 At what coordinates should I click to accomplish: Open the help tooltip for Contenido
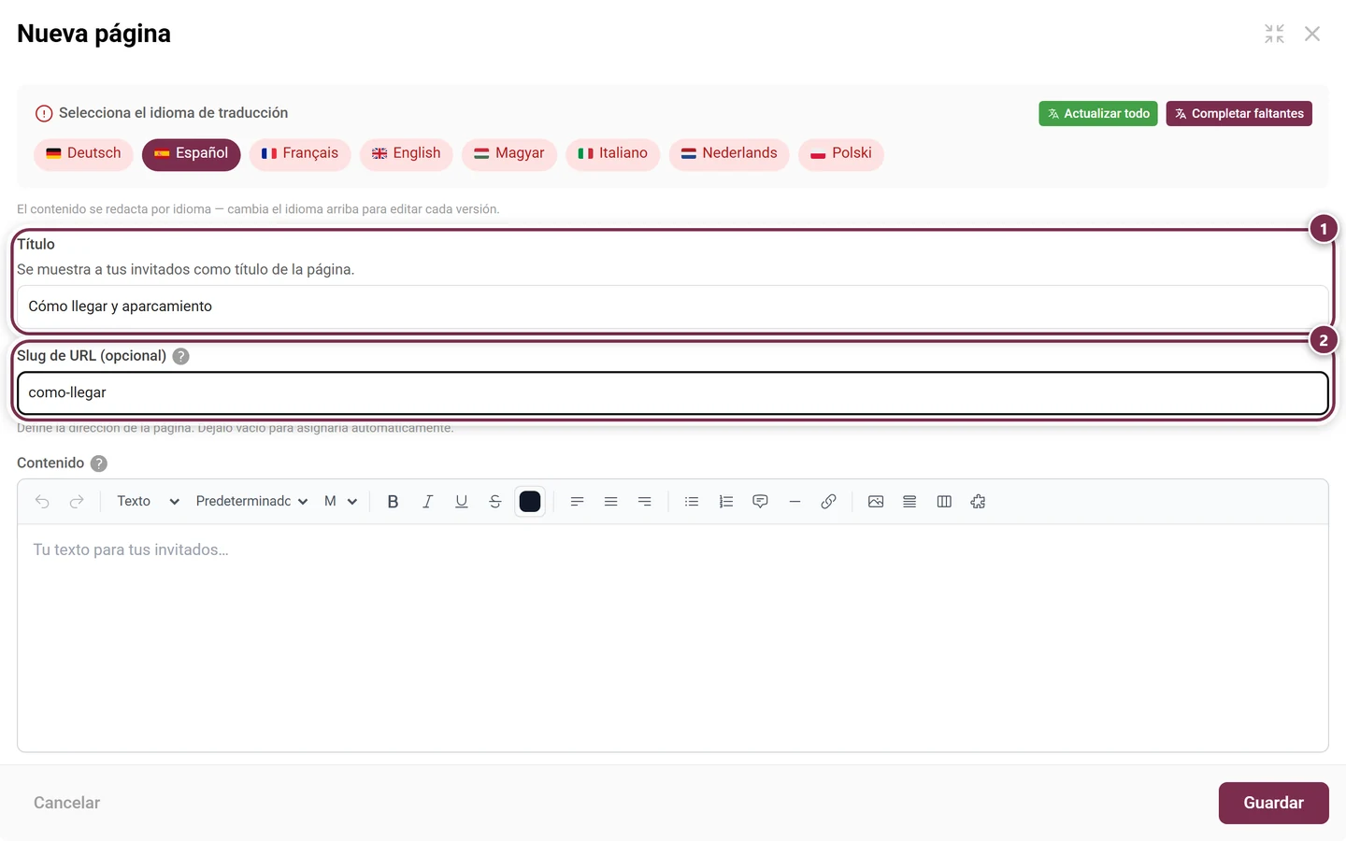(99, 463)
